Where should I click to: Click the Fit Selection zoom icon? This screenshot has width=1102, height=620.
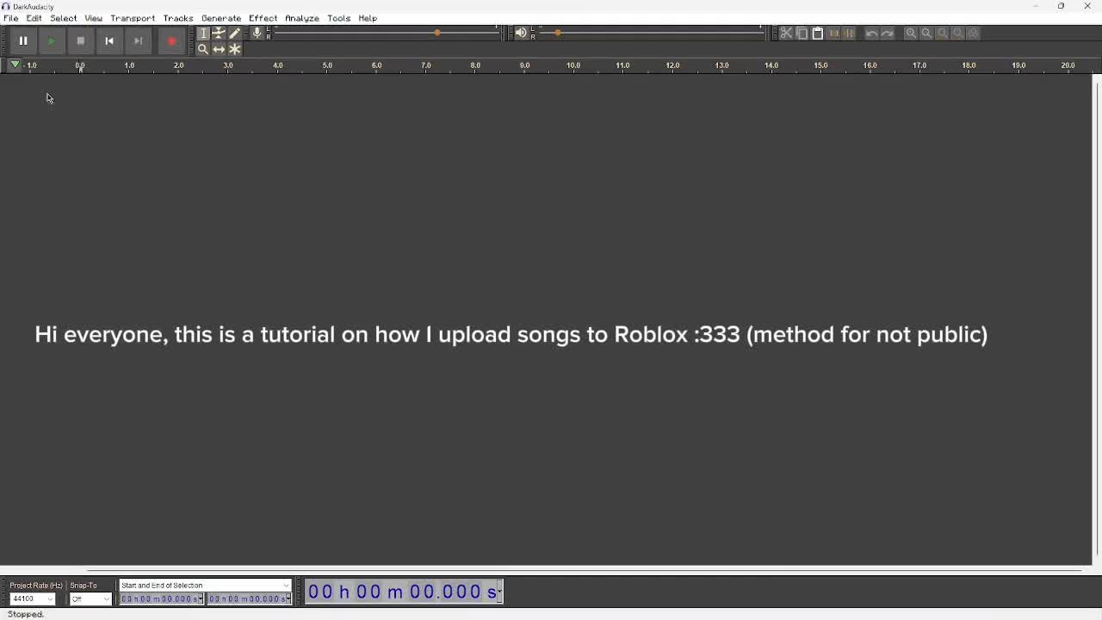[943, 33]
